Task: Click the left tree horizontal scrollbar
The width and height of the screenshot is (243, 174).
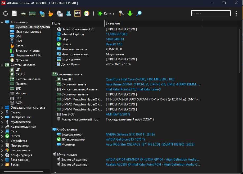Action: pos(23,171)
